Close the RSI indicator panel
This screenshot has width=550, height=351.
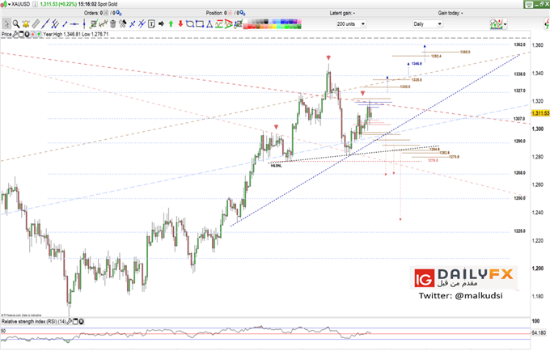(82, 321)
